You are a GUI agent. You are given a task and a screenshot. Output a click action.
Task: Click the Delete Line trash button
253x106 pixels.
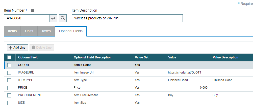click(42, 48)
